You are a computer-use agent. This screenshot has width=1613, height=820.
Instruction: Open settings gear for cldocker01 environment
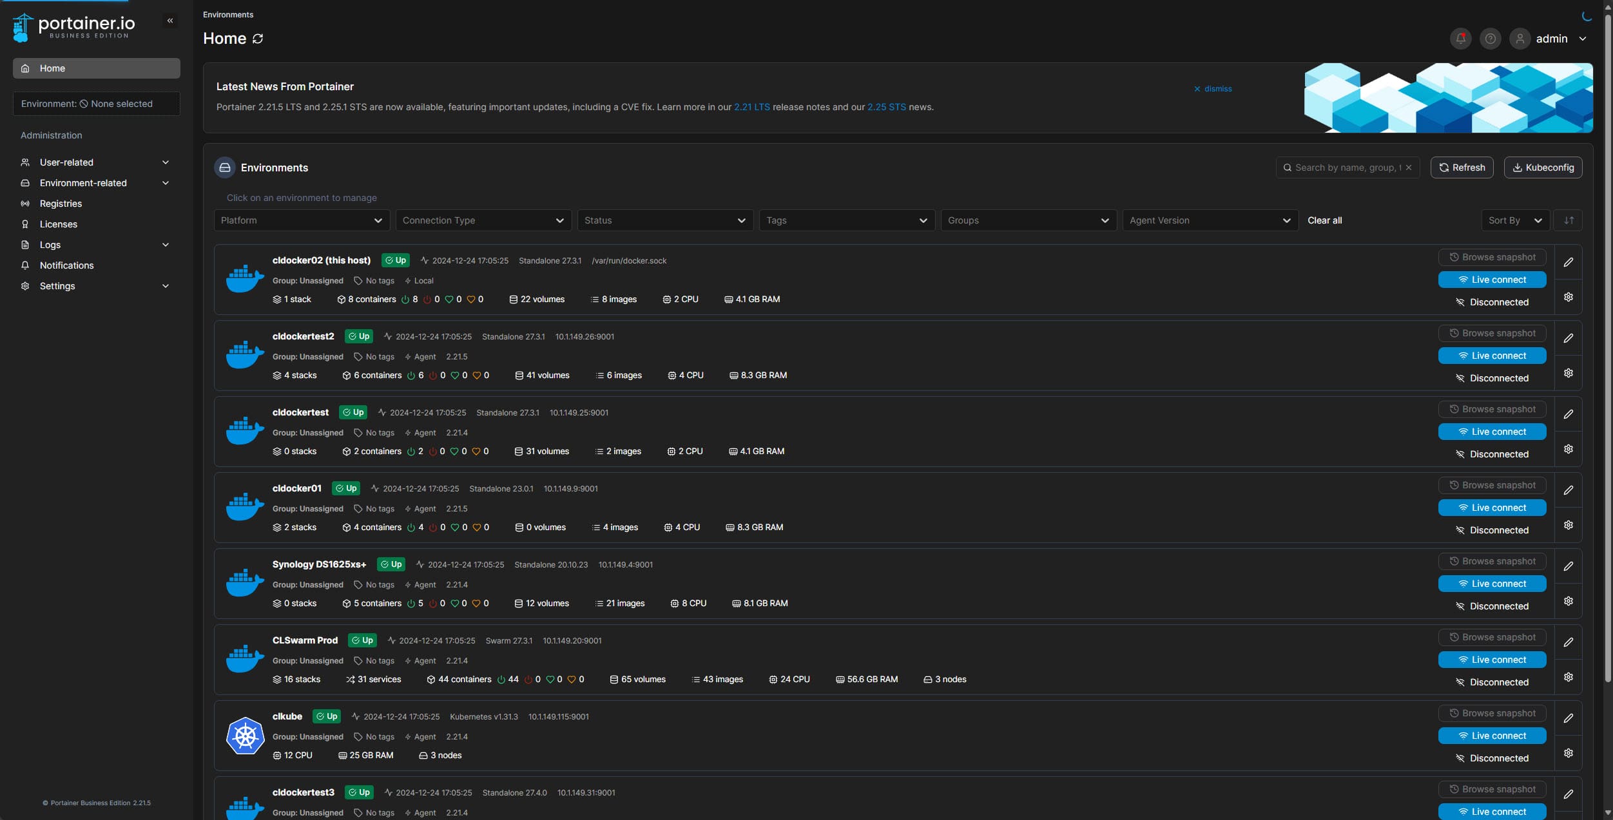[x=1569, y=525]
